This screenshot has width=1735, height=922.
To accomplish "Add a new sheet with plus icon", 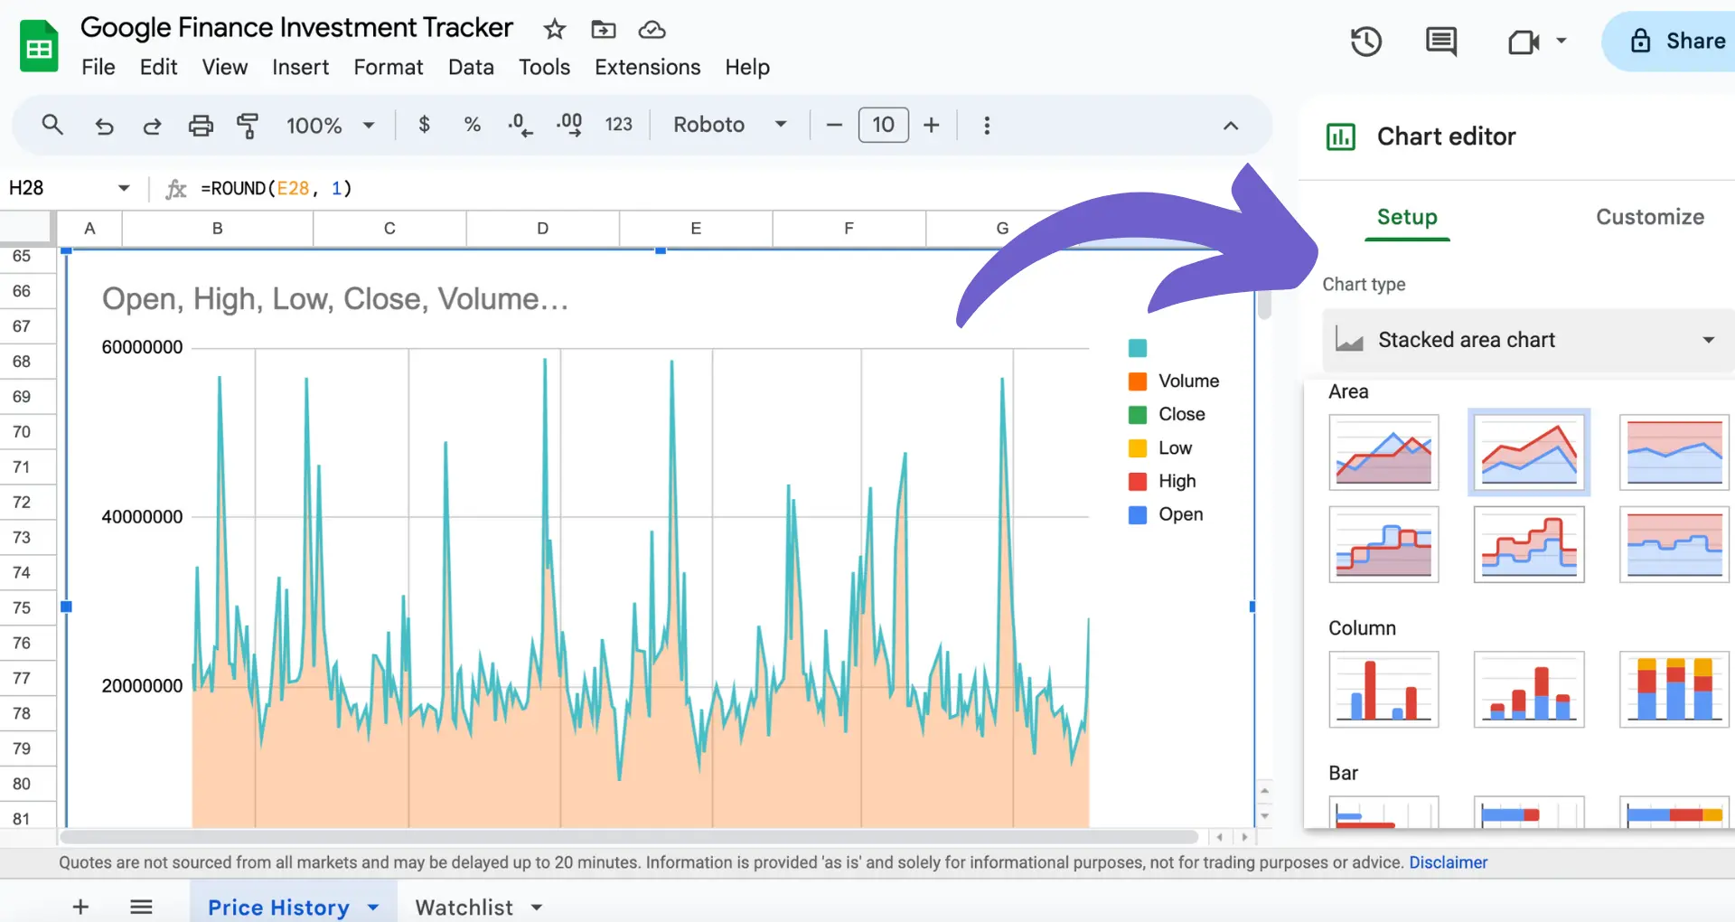I will (x=80, y=907).
